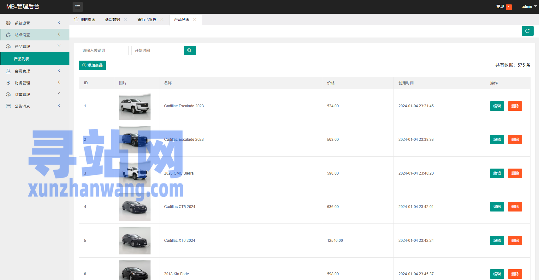Screen dimensions: 539x280
Task: Open the Cadillac XT6 2024 thumbnail
Action: (135, 241)
